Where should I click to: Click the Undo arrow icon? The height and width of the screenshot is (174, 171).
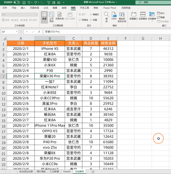click(x=29, y=2)
